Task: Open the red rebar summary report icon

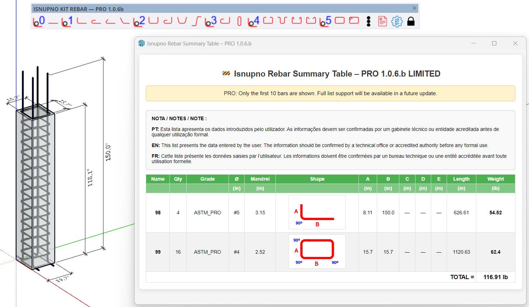Action: click(x=383, y=21)
